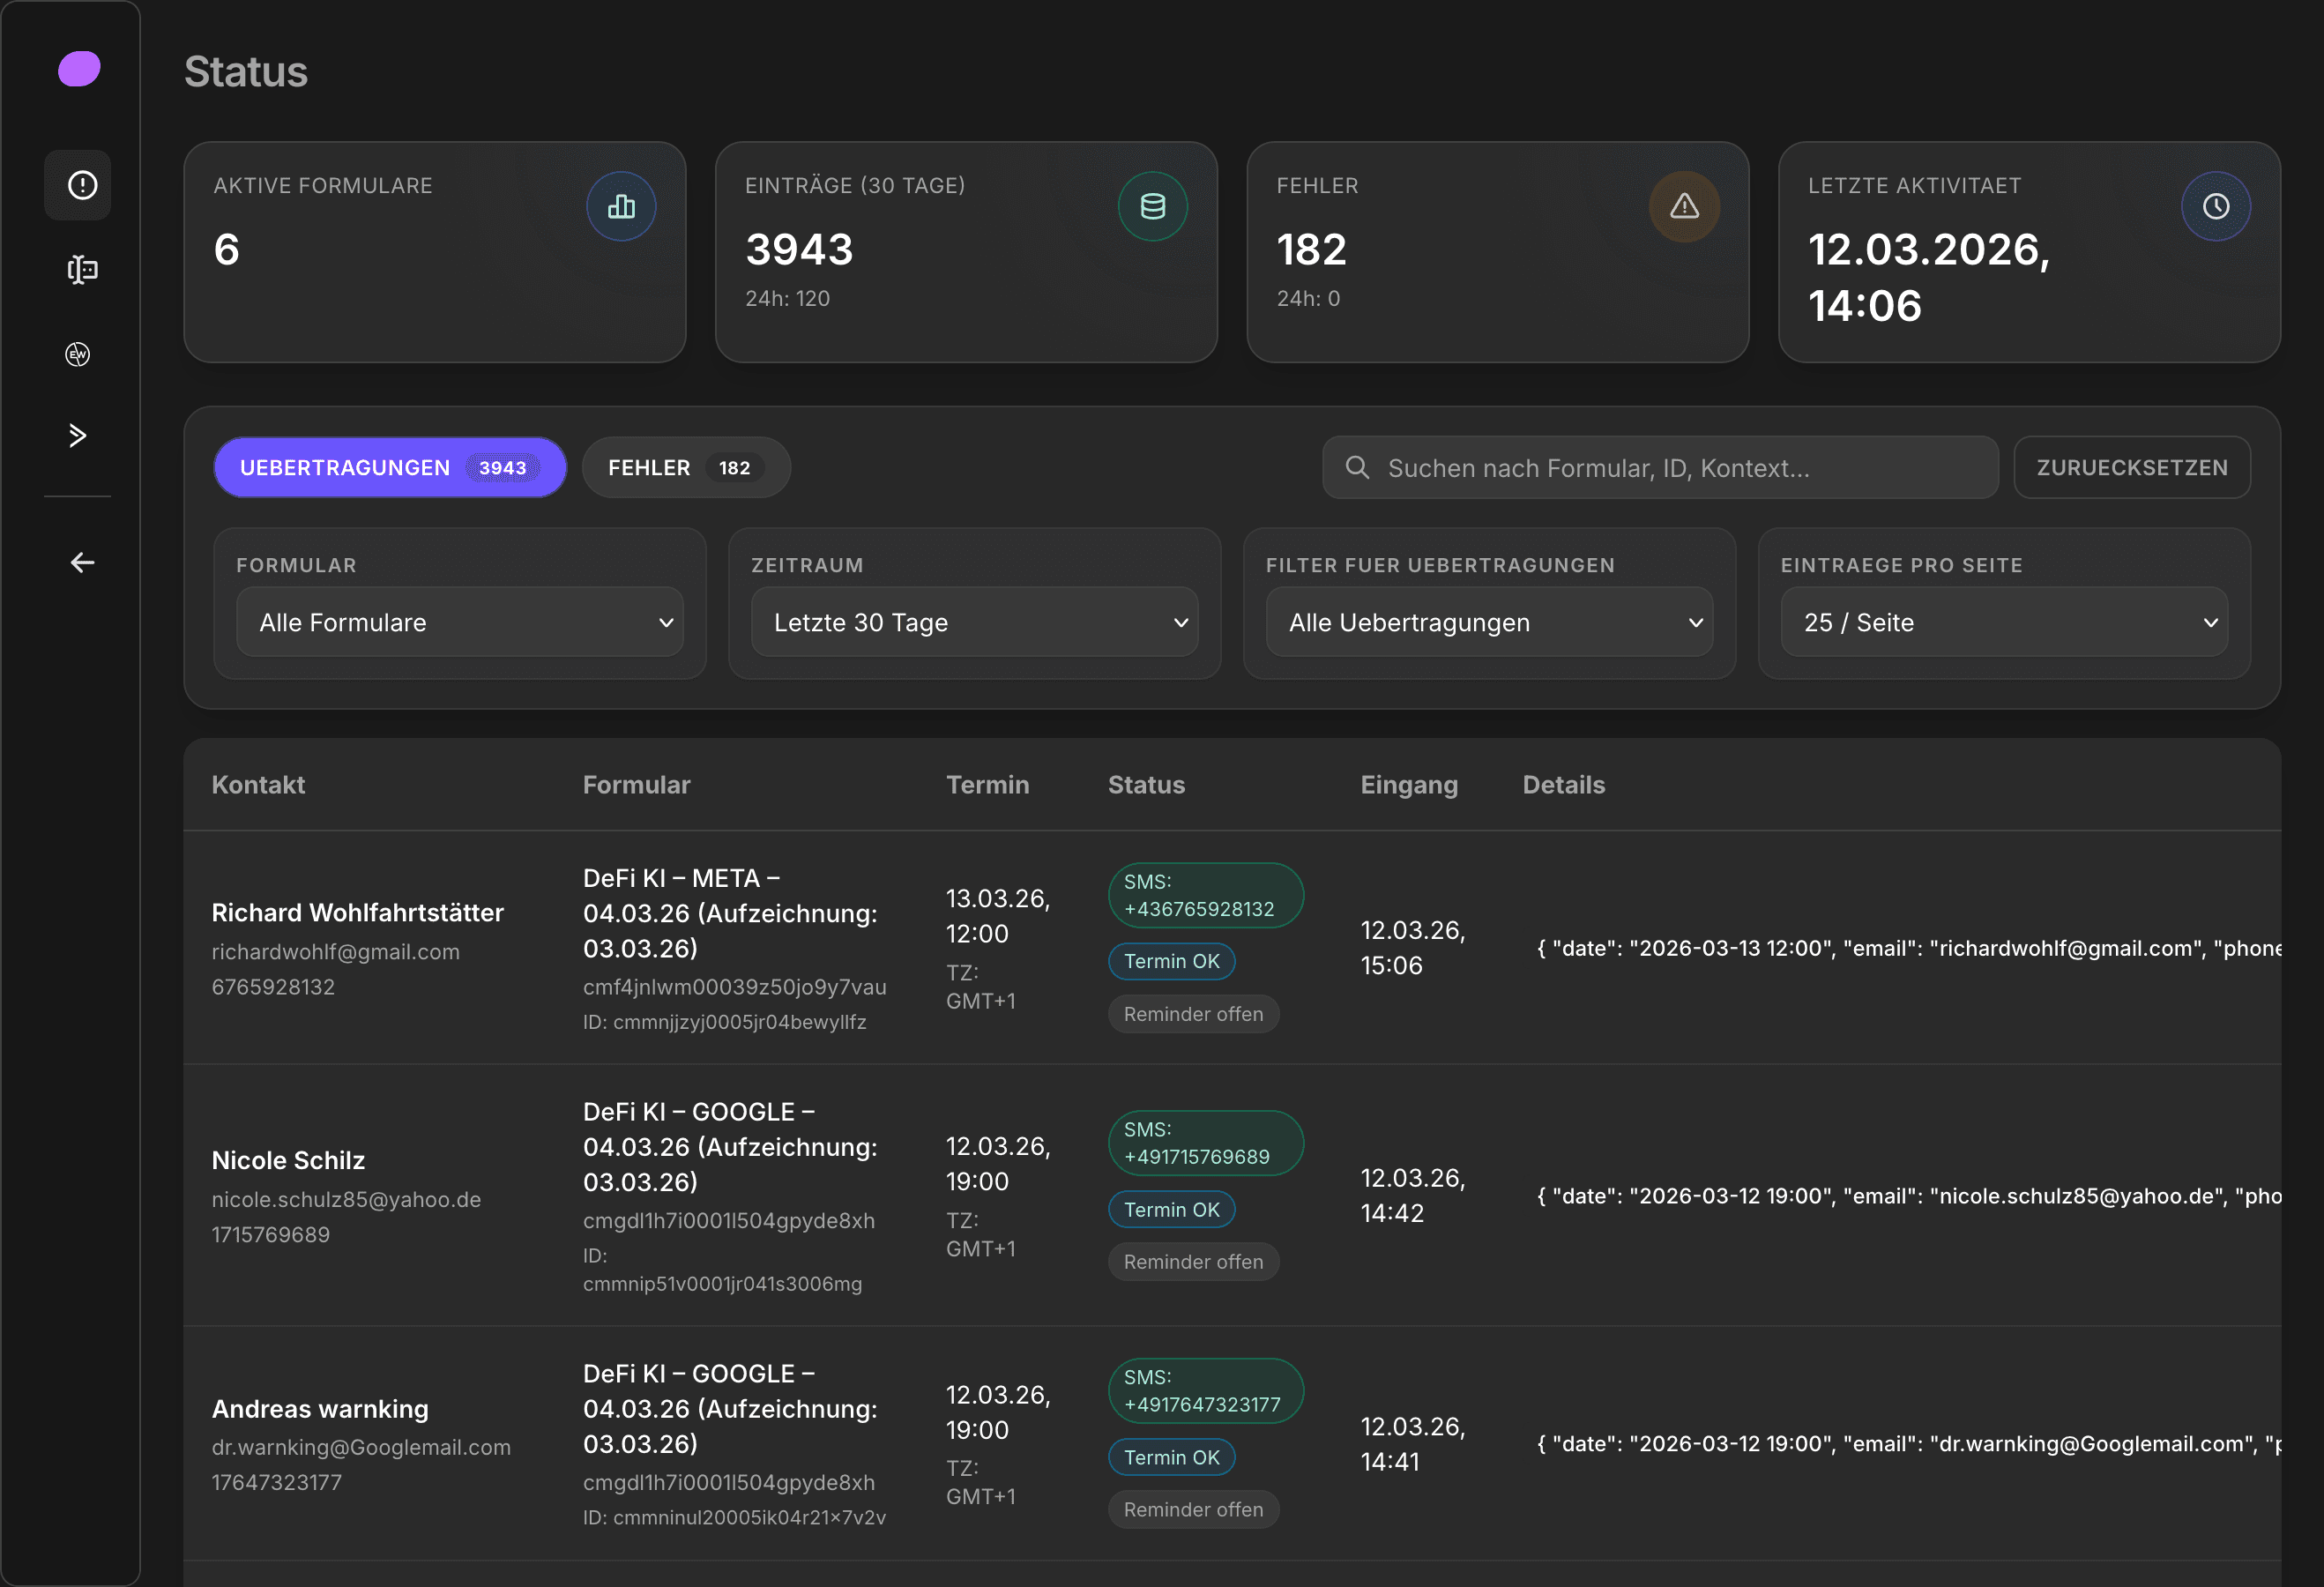This screenshot has width=2324, height=1587.
Task: Click the SMS: +491715769689 badge
Action: point(1206,1144)
